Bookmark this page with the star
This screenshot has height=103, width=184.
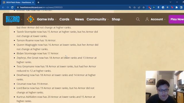pyautogui.click(x=144, y=7)
